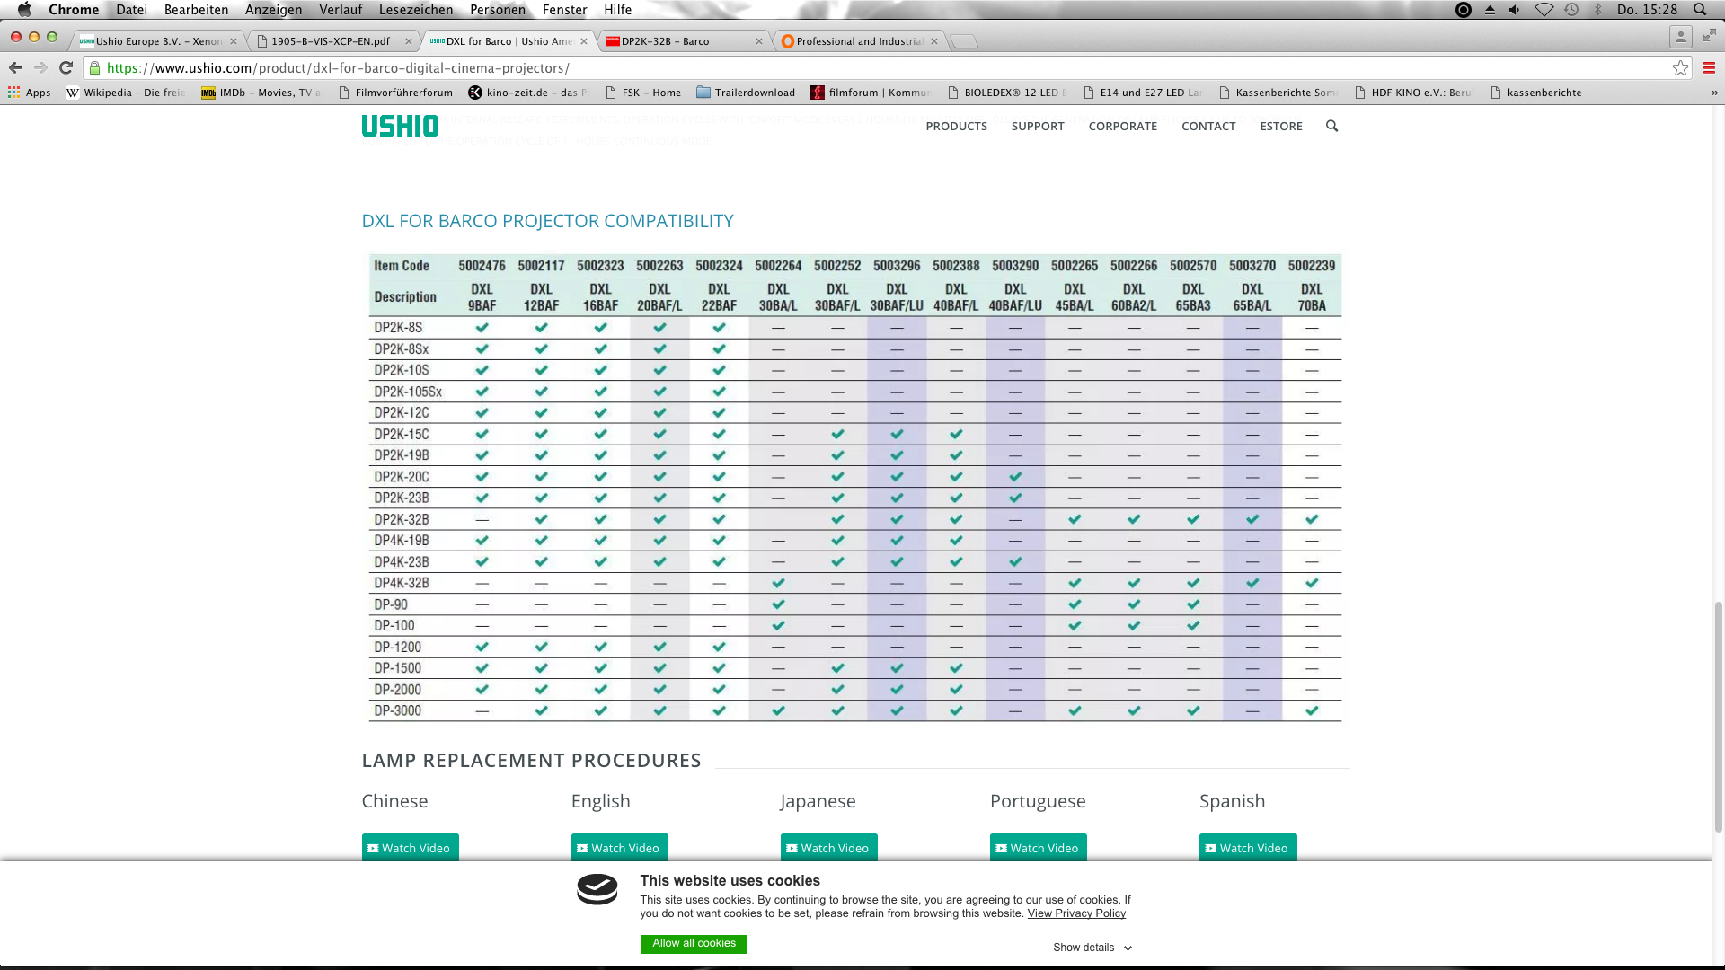Open the PRODUCTS navigation menu

[x=956, y=127]
